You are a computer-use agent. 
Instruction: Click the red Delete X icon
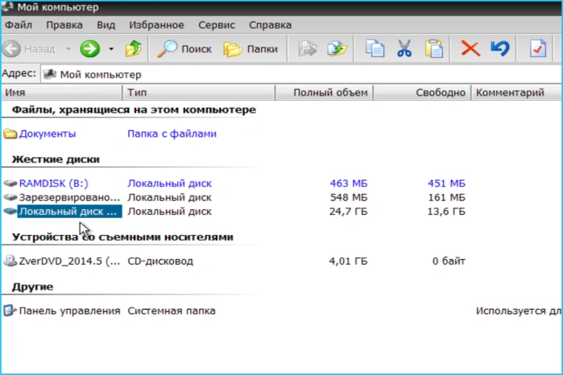[470, 49]
